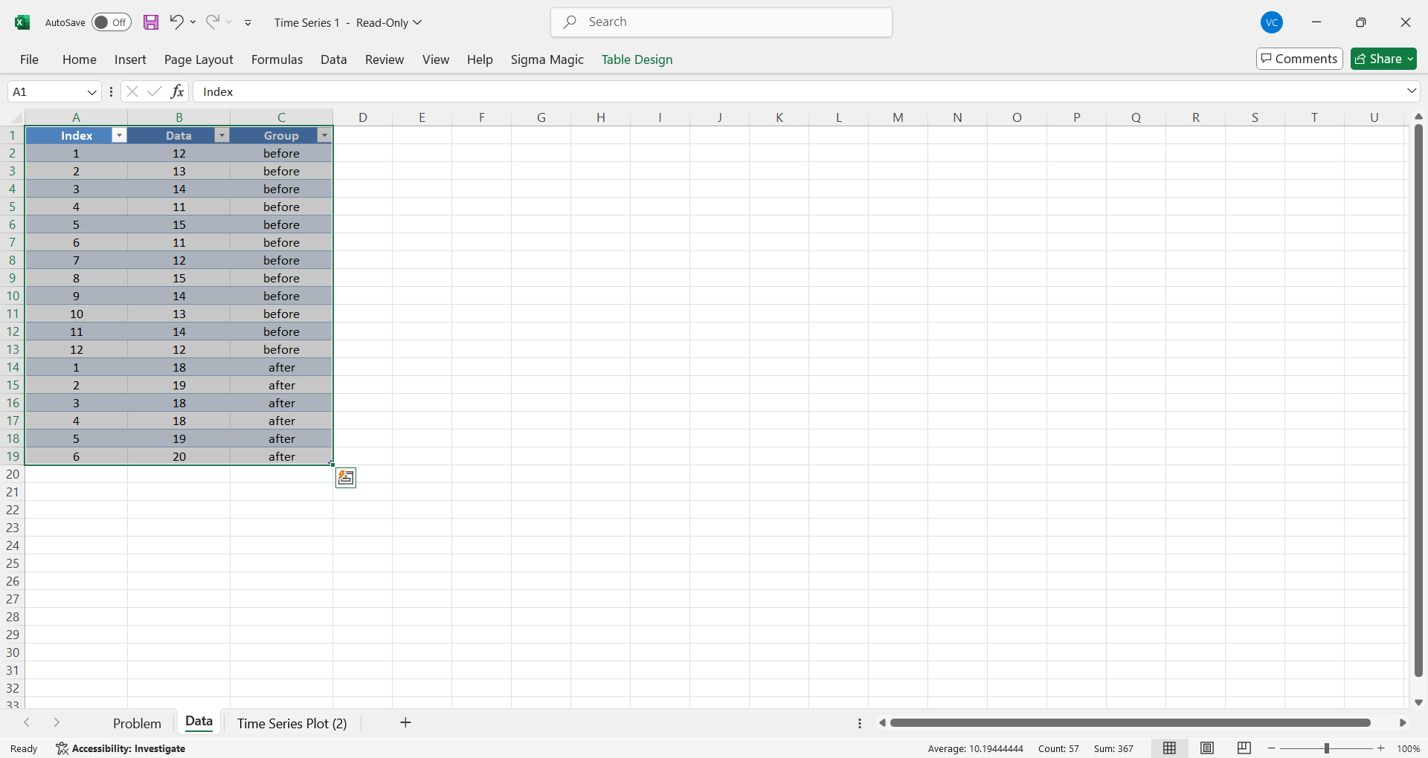Click the vertical scrollbar down arrow
This screenshot has height=758, width=1428.
click(1418, 702)
